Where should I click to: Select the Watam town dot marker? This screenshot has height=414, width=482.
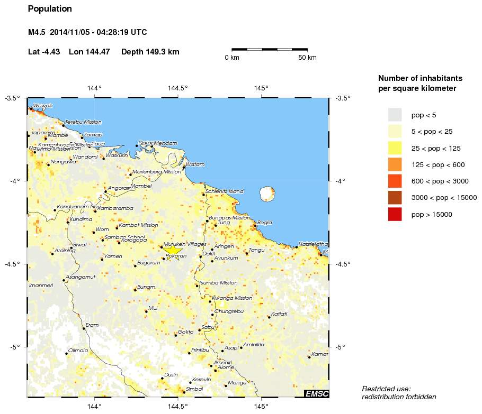point(184,167)
